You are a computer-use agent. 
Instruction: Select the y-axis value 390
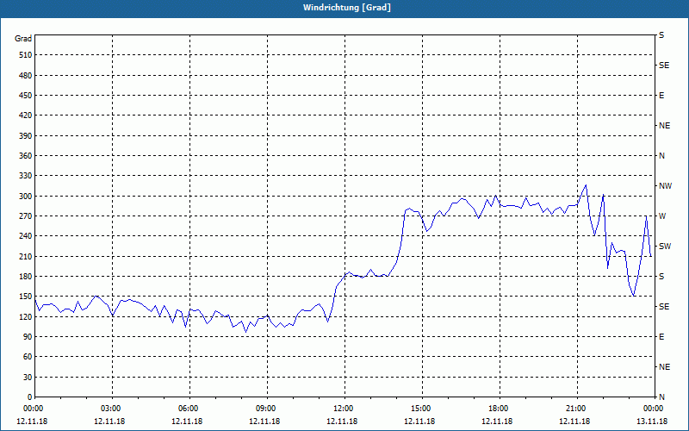pos(26,136)
